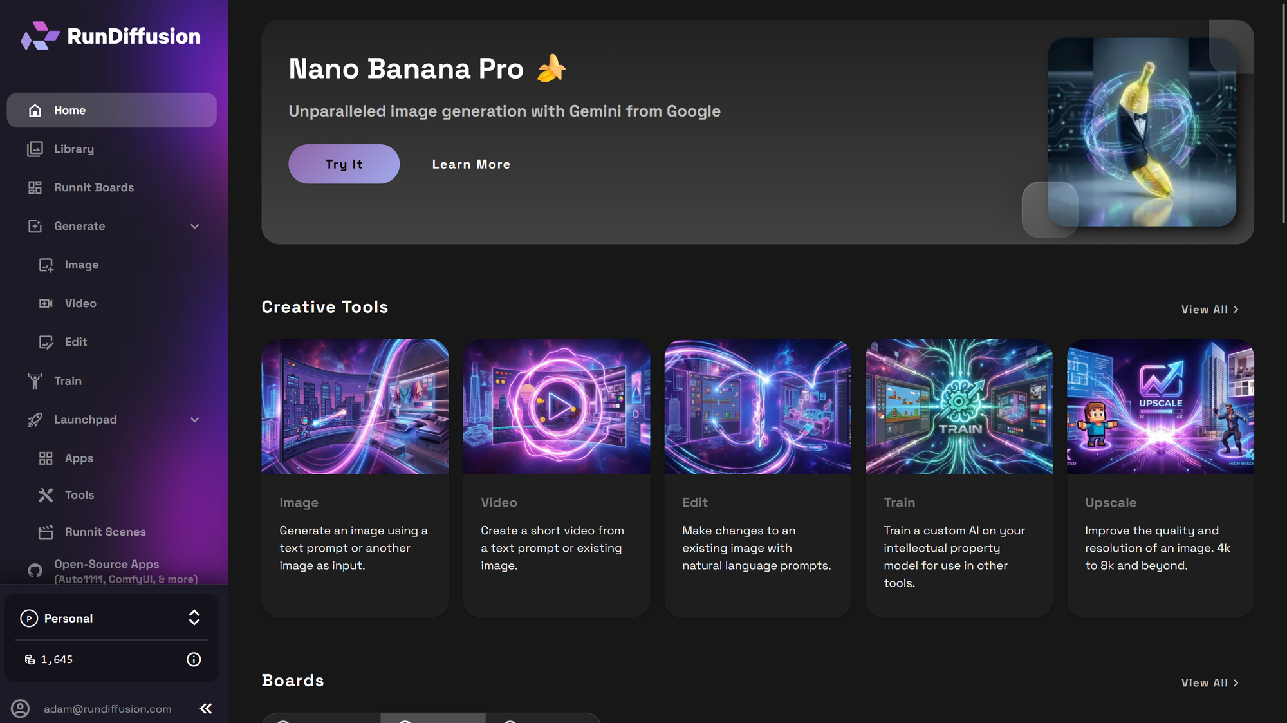
Task: Open the Tools wrench icon in sidebar
Action: [x=46, y=495]
